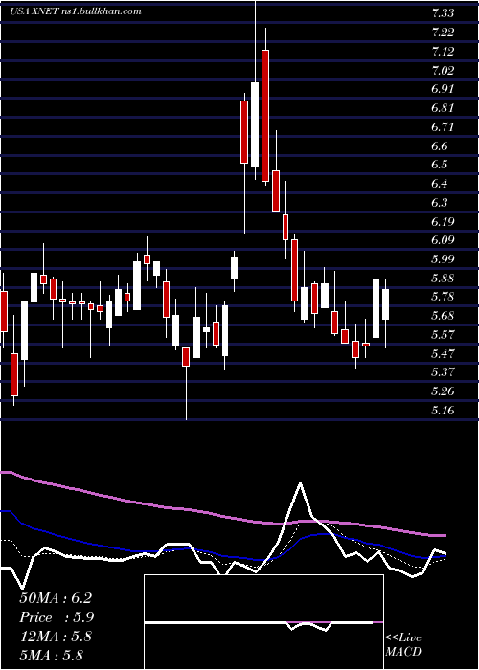Click the tall white candle at the chart peak
The image size is (479, 670).
255,124
